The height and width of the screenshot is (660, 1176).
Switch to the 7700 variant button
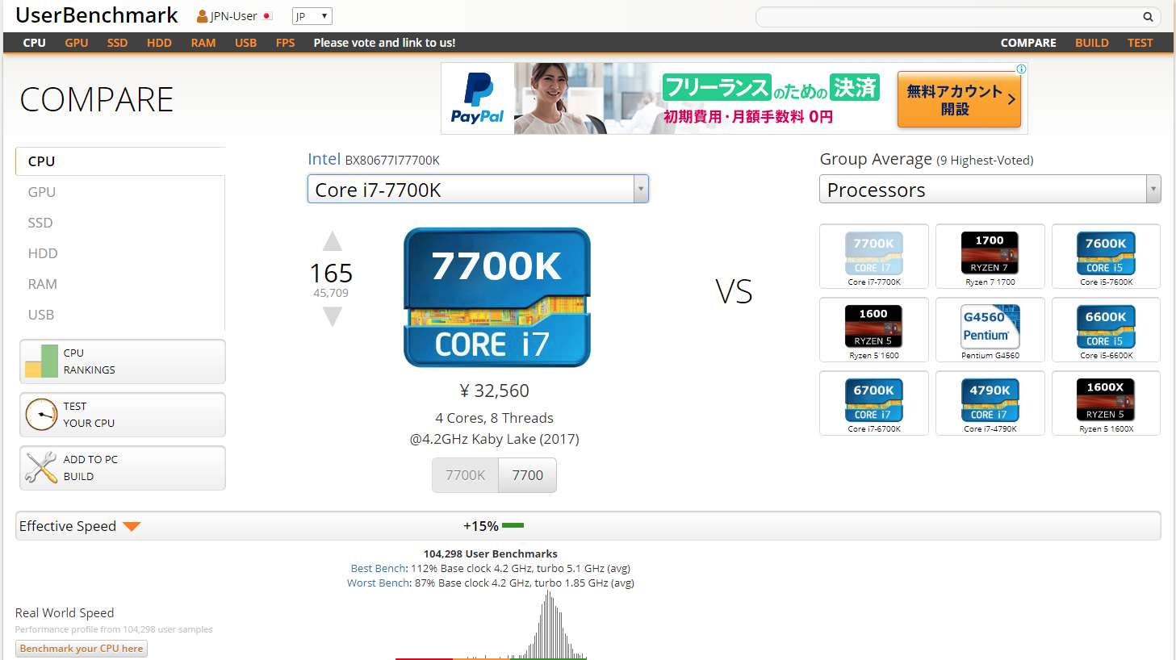coord(528,475)
